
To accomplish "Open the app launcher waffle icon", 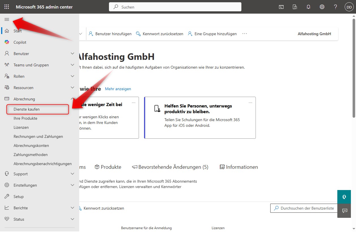I will point(7,7).
